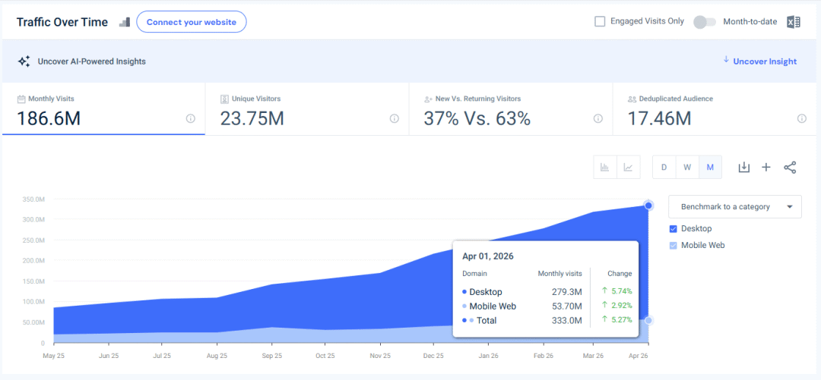Export data via the Excel icon
The width and height of the screenshot is (821, 380).
coord(794,22)
